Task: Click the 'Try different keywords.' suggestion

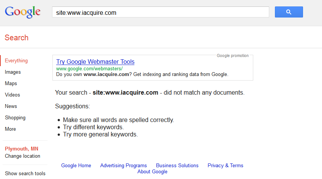Action: pos(93,127)
